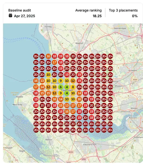Viewport: 143px width, 167px height.
Task: Click the 17 marker between 20+ and 18
Action: click(54, 62)
